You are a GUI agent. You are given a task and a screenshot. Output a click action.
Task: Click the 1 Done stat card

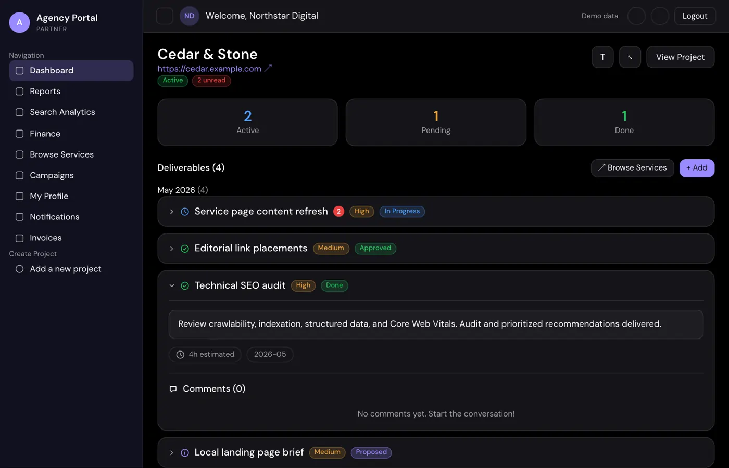tap(624, 122)
